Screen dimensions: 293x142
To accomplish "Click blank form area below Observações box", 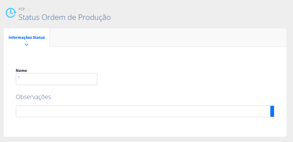I will tap(145, 127).
